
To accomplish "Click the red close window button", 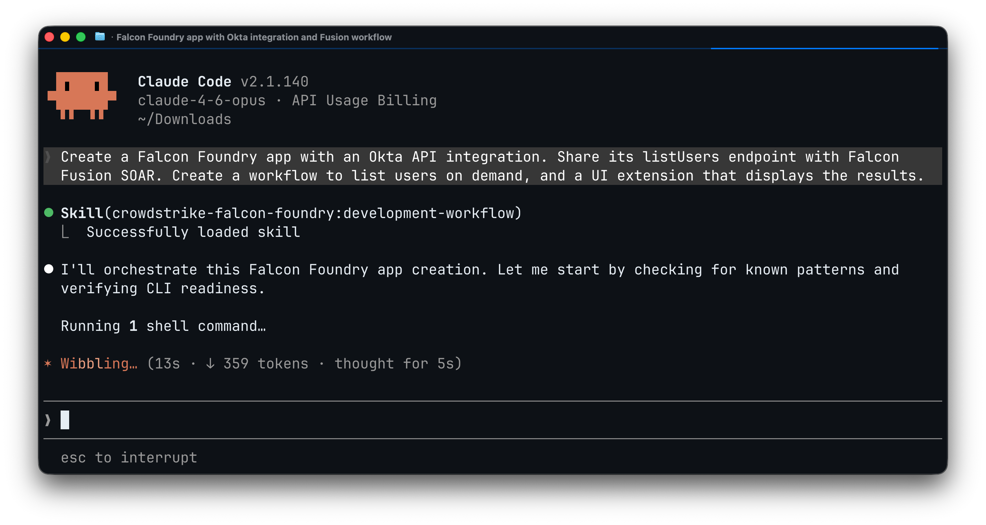I will (x=49, y=37).
